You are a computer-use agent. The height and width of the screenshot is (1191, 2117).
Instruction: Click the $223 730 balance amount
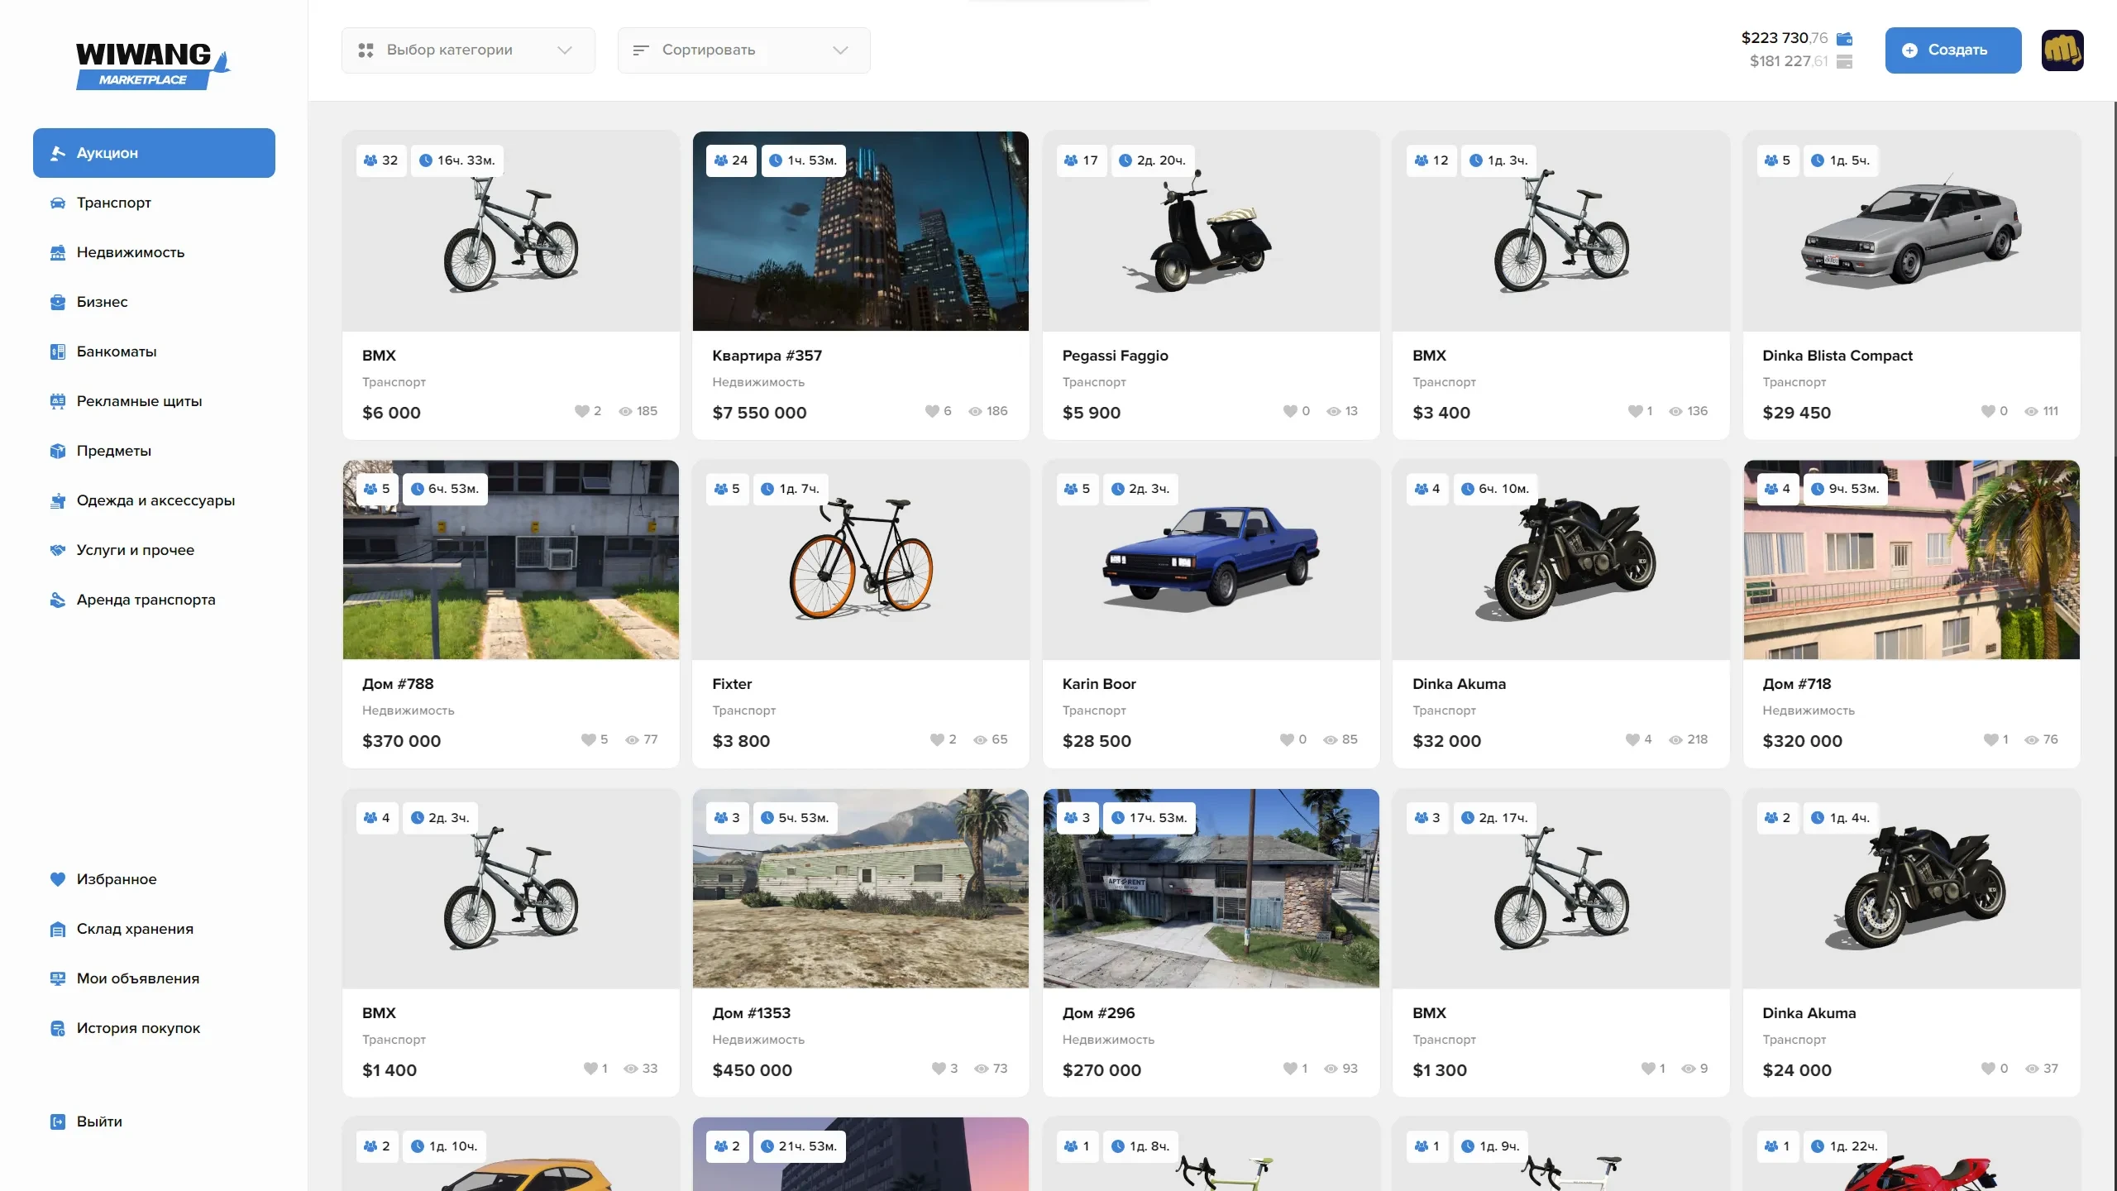(x=1785, y=38)
